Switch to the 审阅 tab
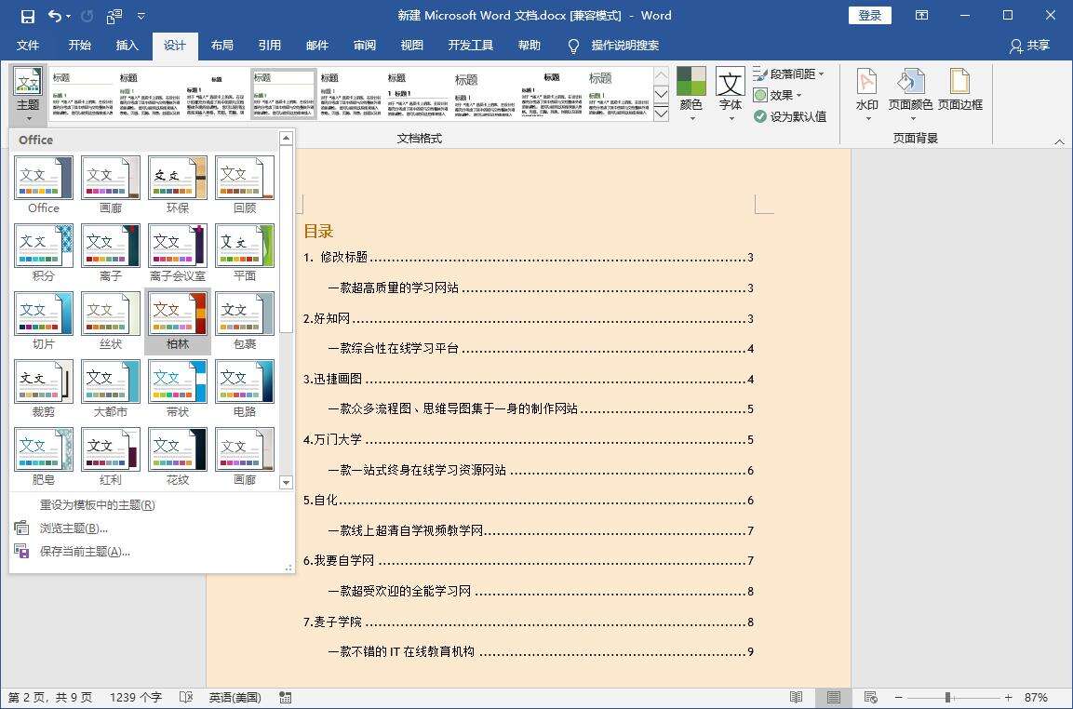This screenshot has width=1073, height=709. click(x=364, y=46)
